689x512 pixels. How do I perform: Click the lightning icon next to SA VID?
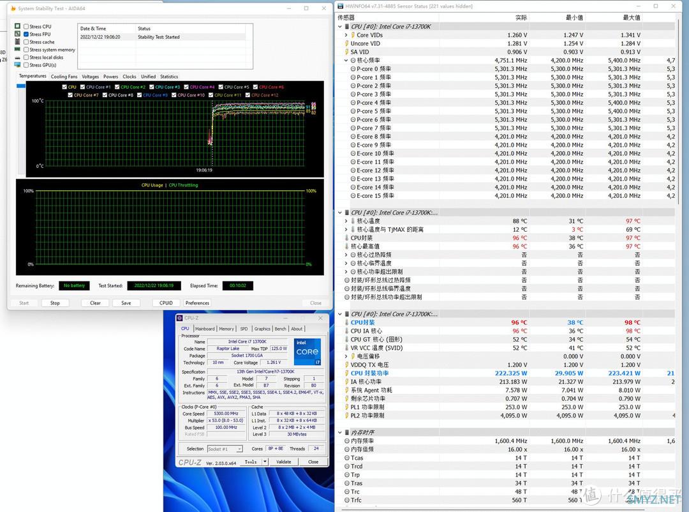(x=346, y=52)
